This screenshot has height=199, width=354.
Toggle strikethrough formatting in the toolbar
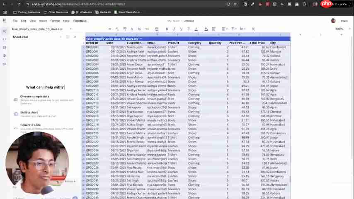coord(189,29)
